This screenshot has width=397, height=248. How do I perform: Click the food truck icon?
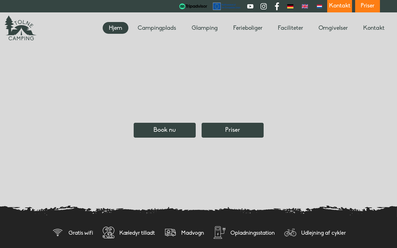(170, 232)
